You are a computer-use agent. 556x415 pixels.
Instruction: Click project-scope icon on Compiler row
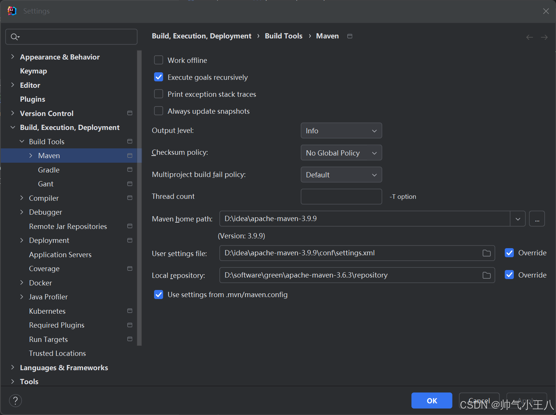coord(130,198)
